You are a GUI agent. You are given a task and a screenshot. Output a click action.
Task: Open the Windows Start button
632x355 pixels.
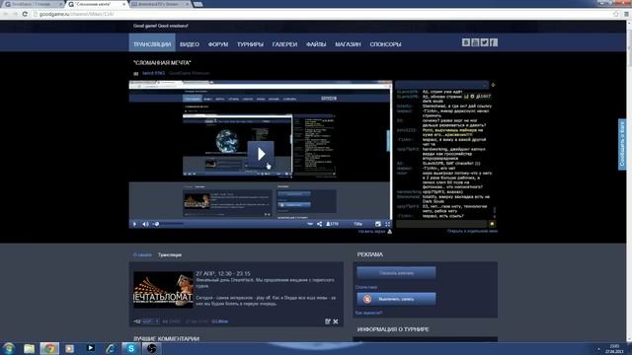click(9, 348)
